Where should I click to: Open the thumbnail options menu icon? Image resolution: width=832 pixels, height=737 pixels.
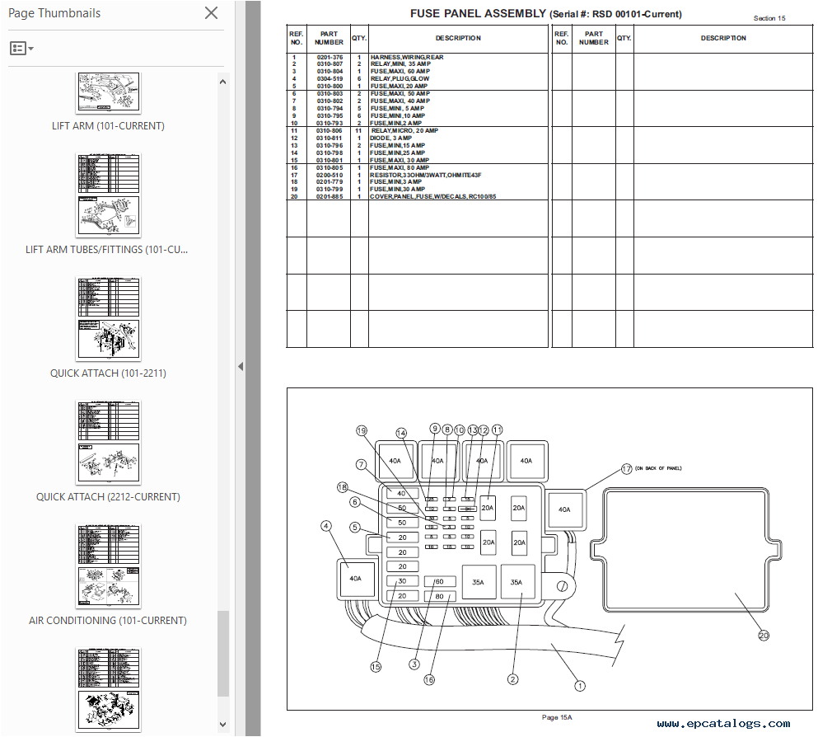(x=17, y=48)
